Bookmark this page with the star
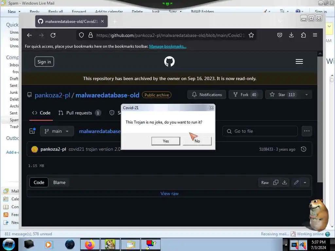Screen dimensions: 335x251 (x=251, y=35)
